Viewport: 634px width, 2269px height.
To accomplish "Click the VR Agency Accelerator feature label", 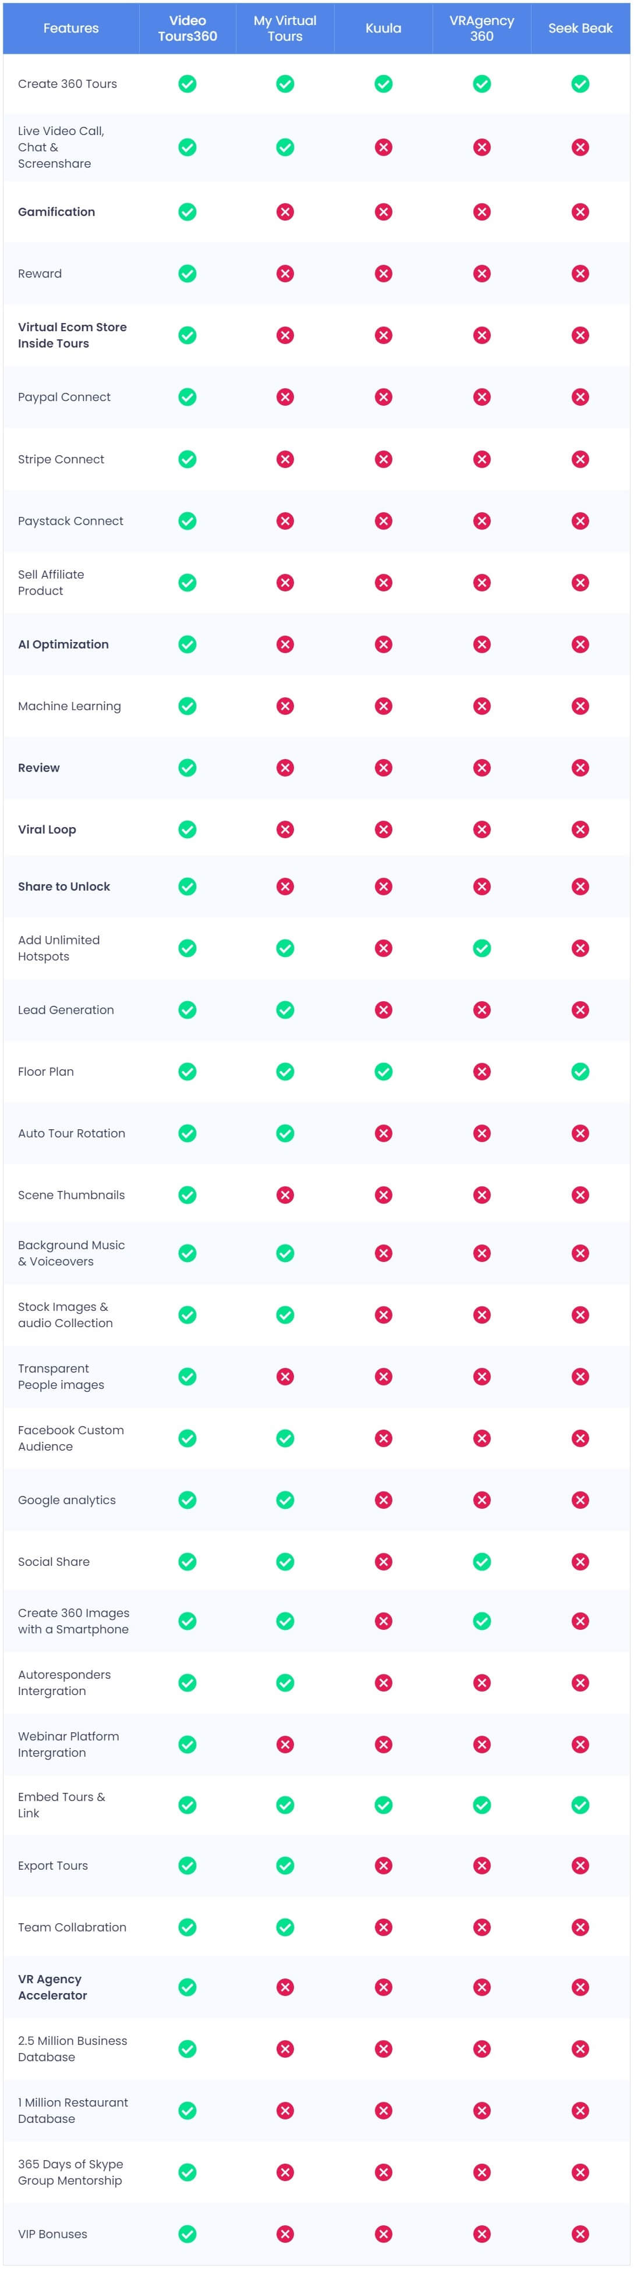I will (x=53, y=1987).
